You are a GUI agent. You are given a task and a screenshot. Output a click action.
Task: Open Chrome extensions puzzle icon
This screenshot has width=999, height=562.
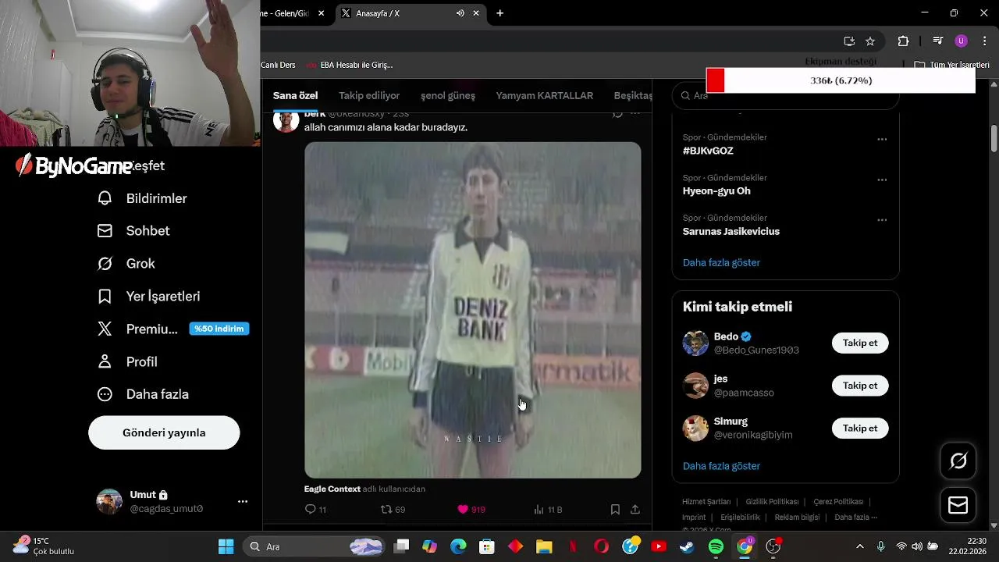point(903,41)
